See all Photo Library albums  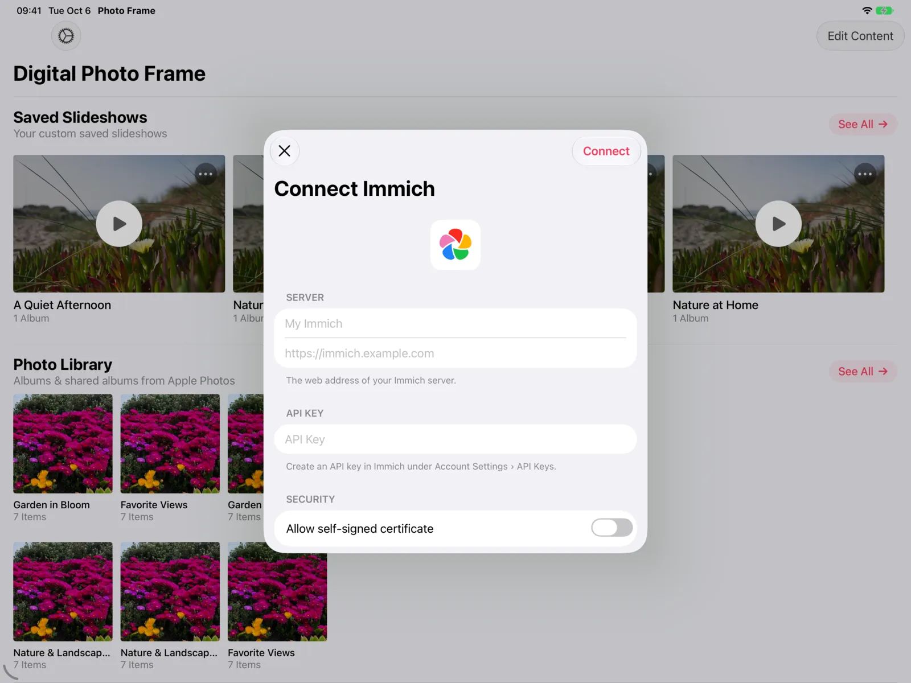pos(863,371)
